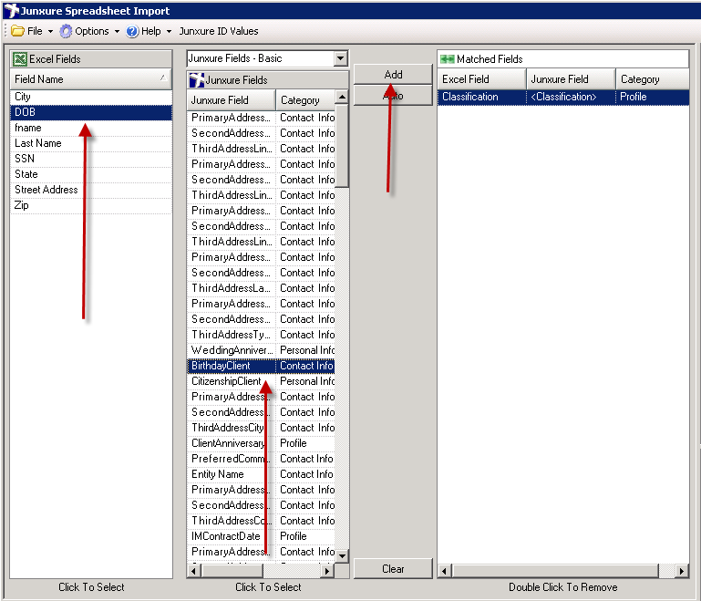Expand the Options menu dropdown arrow
701x601 pixels.
coord(117,31)
